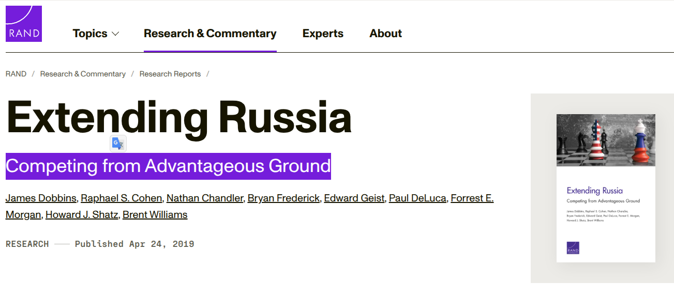Click the RAND logo
Image resolution: width=674 pixels, height=297 pixels.
click(24, 24)
